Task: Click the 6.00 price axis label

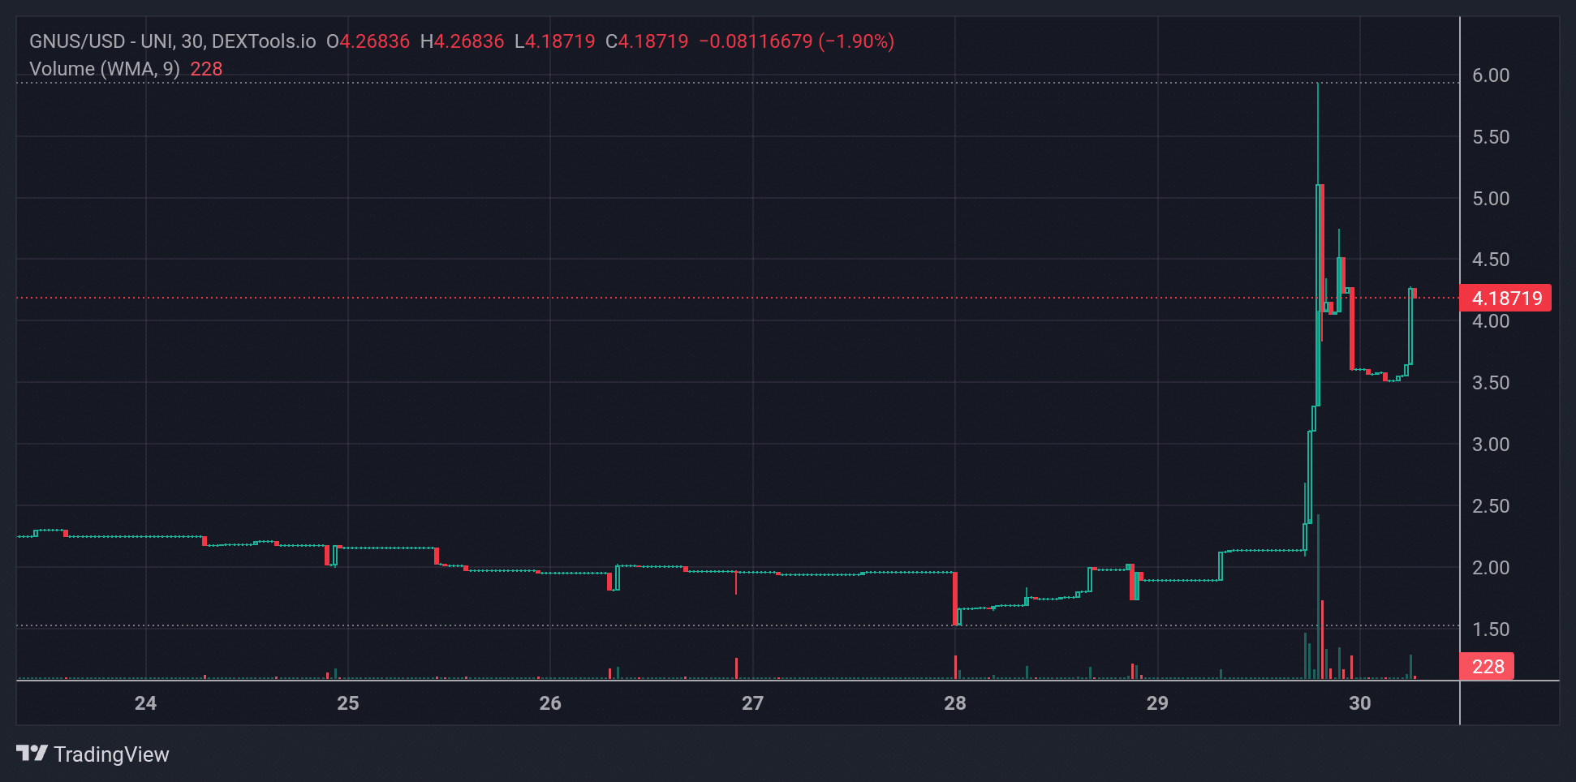Action: point(1491,75)
